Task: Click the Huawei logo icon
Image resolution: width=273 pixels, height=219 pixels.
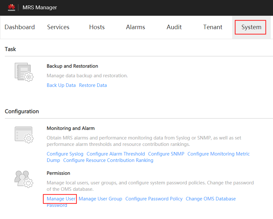Action: (12, 7)
